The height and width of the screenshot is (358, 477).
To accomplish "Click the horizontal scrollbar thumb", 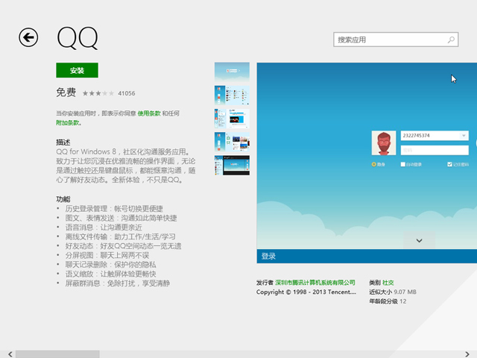I will point(57,354).
